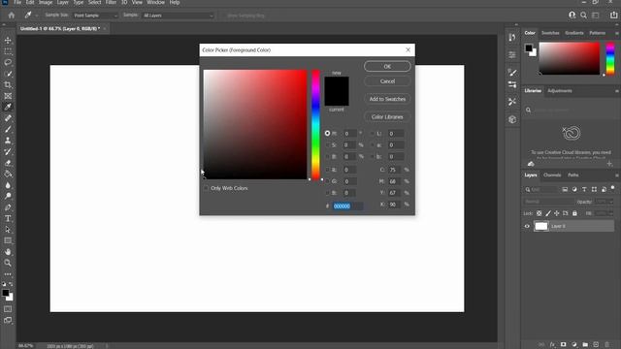Open the Sample Size dropdown
This screenshot has height=349, width=621.
point(95,16)
